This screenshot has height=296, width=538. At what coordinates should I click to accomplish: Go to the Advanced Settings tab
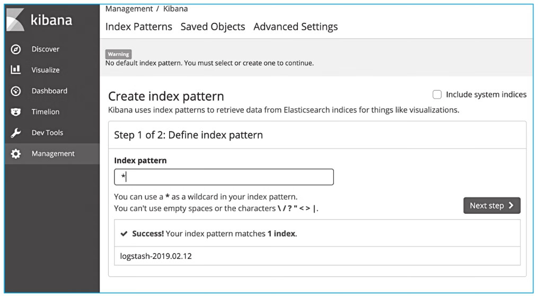(x=295, y=27)
